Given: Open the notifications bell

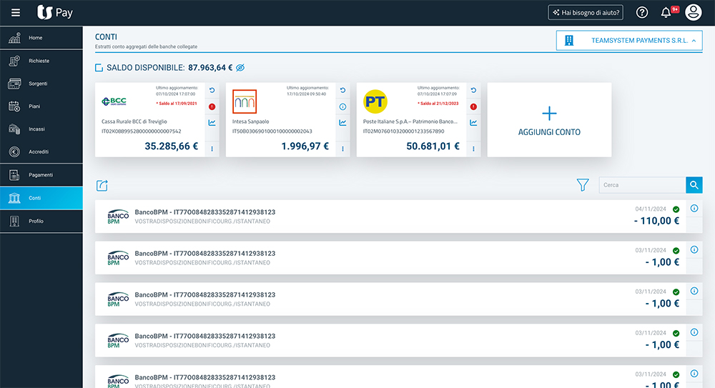Looking at the screenshot, I should tap(666, 12).
